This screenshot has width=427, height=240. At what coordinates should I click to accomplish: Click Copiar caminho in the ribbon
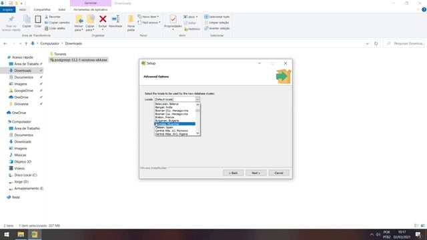pyautogui.click(x=57, y=23)
